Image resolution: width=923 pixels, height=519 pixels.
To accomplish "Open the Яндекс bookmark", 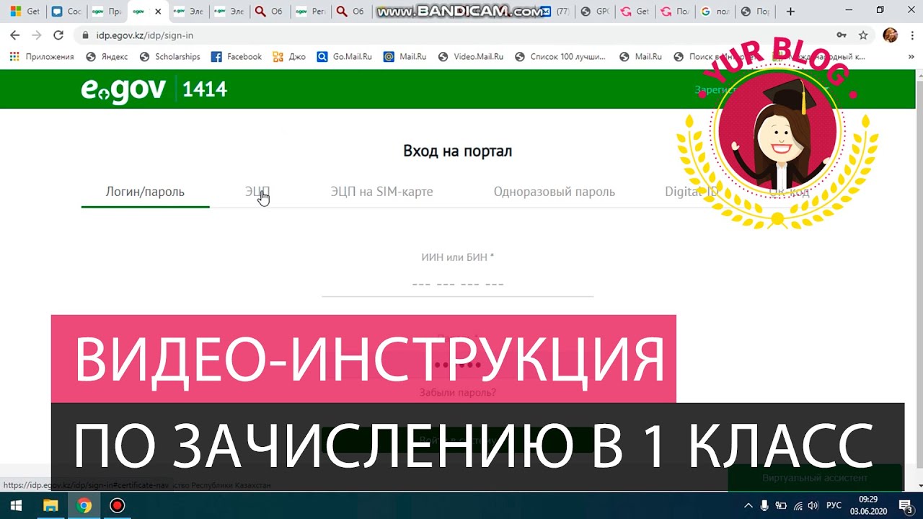I will [x=107, y=57].
